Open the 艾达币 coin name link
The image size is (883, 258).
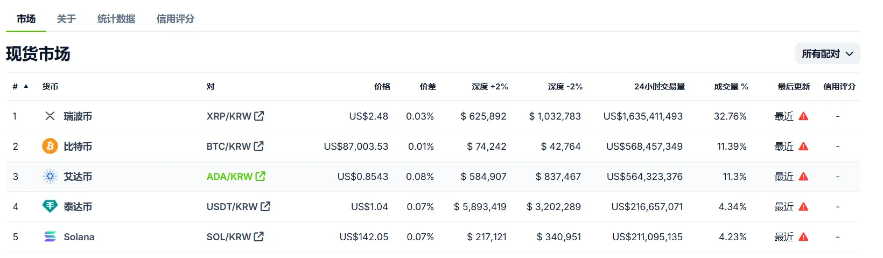click(x=78, y=176)
